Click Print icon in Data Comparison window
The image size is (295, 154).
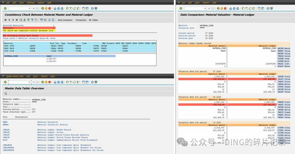coord(230,9)
